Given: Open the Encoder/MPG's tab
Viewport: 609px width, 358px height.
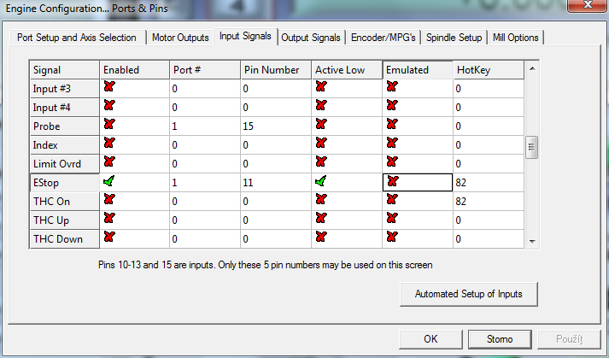Looking at the screenshot, I should point(384,38).
